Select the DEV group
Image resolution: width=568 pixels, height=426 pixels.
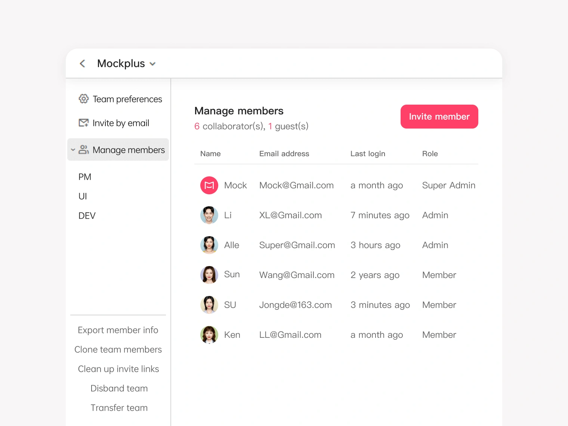click(x=87, y=216)
